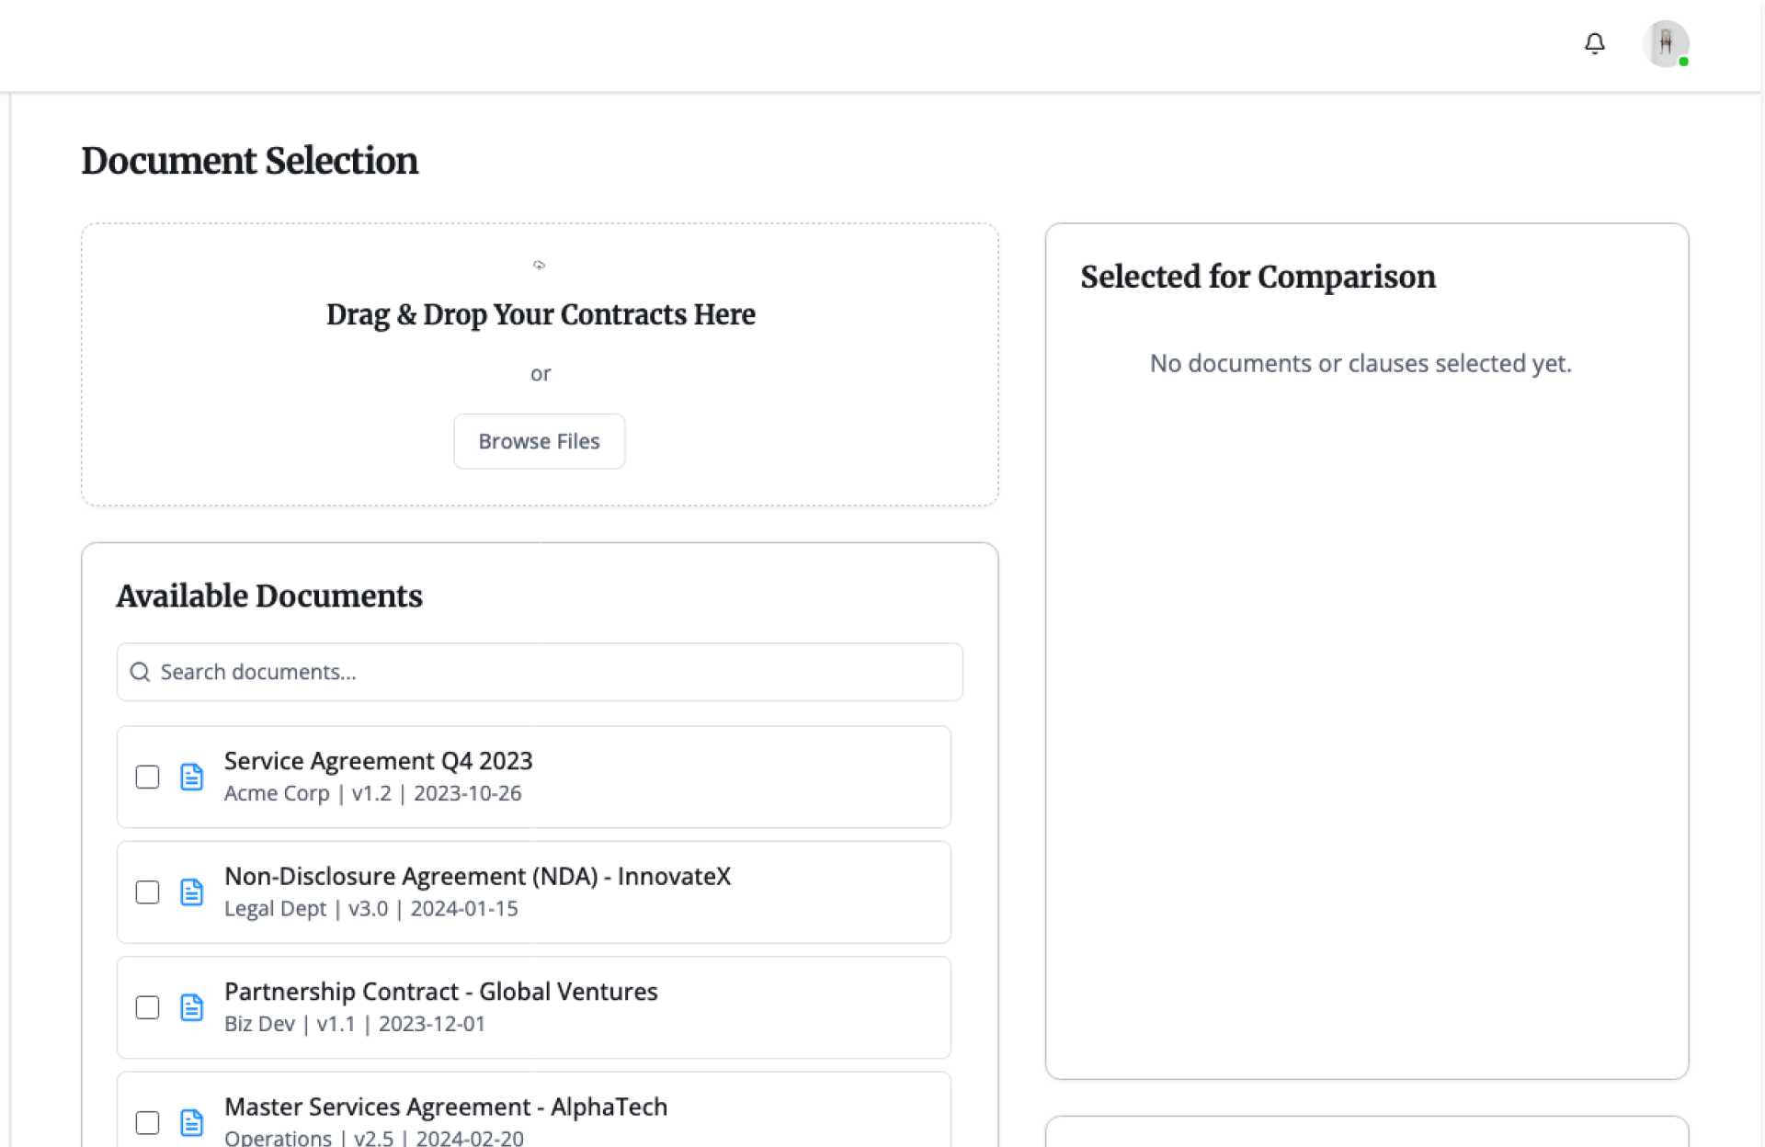Click the Master Services Agreement file icon

(x=191, y=1122)
